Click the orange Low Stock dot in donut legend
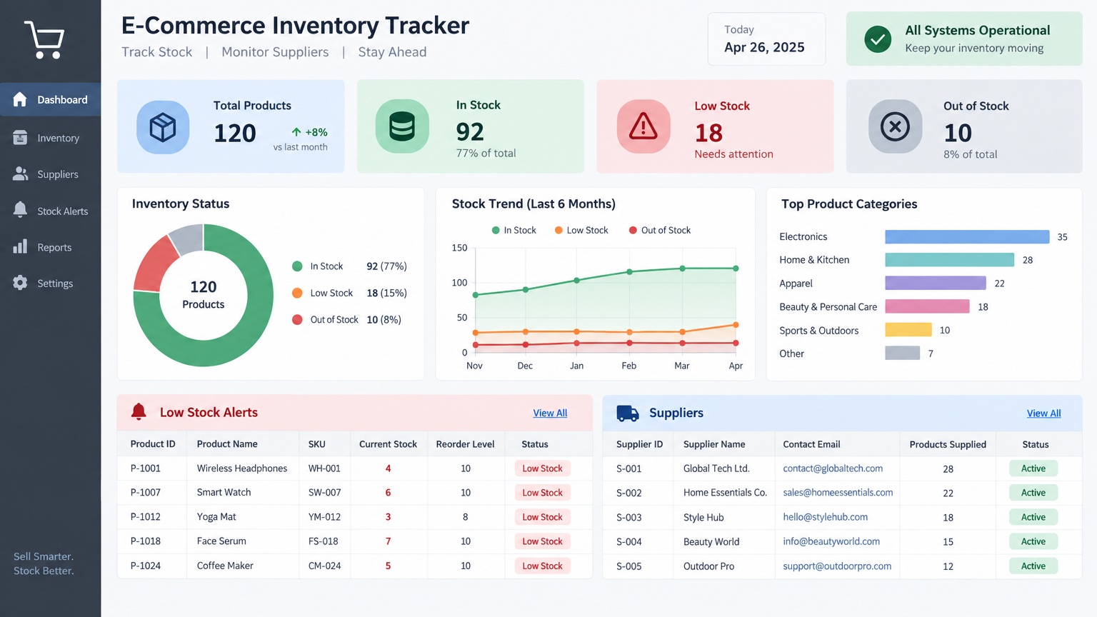 click(297, 293)
